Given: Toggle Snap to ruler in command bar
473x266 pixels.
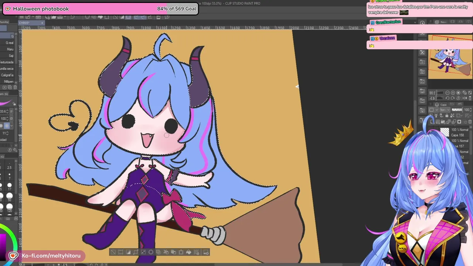Looking at the screenshot, I should coord(136,17).
